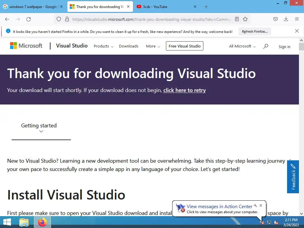Image resolution: width=304 pixels, height=228 pixels.
Task: Expand the Getting started section chevron
Action: 41,131
